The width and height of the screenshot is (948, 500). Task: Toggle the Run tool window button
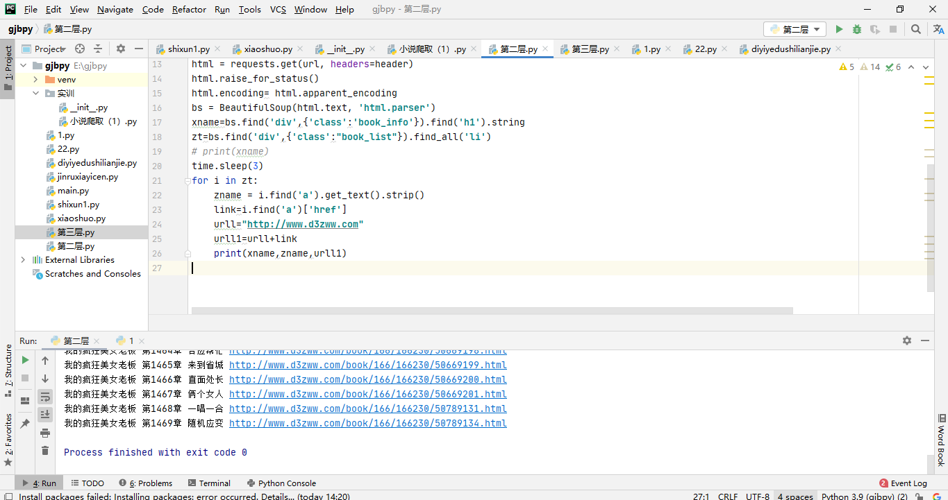pyautogui.click(x=40, y=483)
